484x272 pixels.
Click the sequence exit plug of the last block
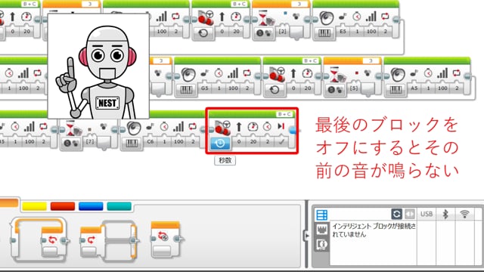coord(293,131)
